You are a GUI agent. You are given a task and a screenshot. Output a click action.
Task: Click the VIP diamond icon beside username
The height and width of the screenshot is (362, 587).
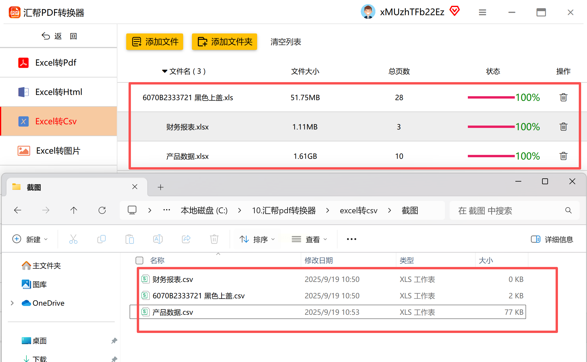[455, 11]
